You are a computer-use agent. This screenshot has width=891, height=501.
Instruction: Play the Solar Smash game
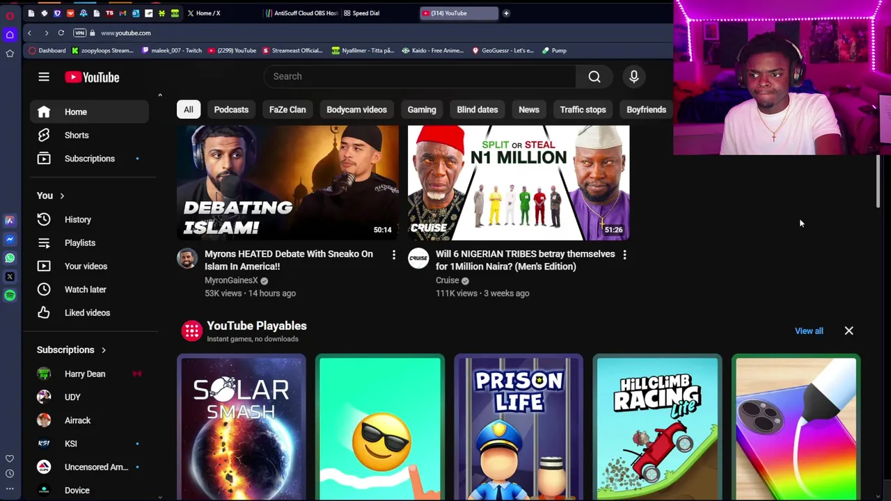point(241,427)
